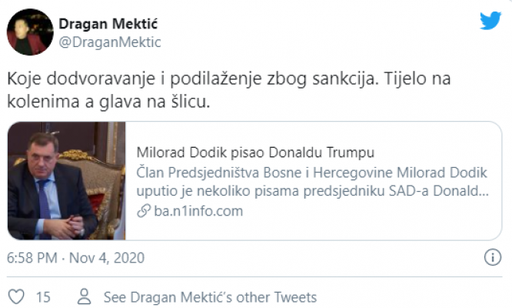Click the 'Član Predsjedništva' preview line

[x=311, y=171]
